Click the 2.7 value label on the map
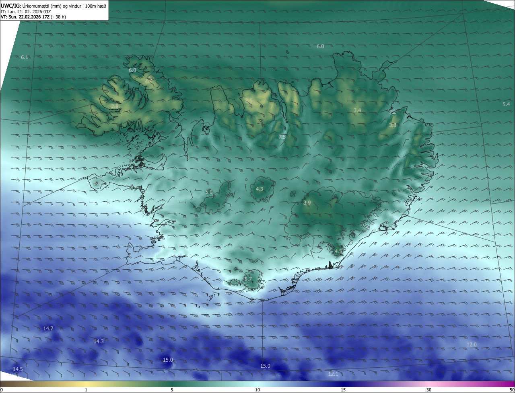Image resolution: width=515 pixels, height=393 pixels. (x=148, y=81)
